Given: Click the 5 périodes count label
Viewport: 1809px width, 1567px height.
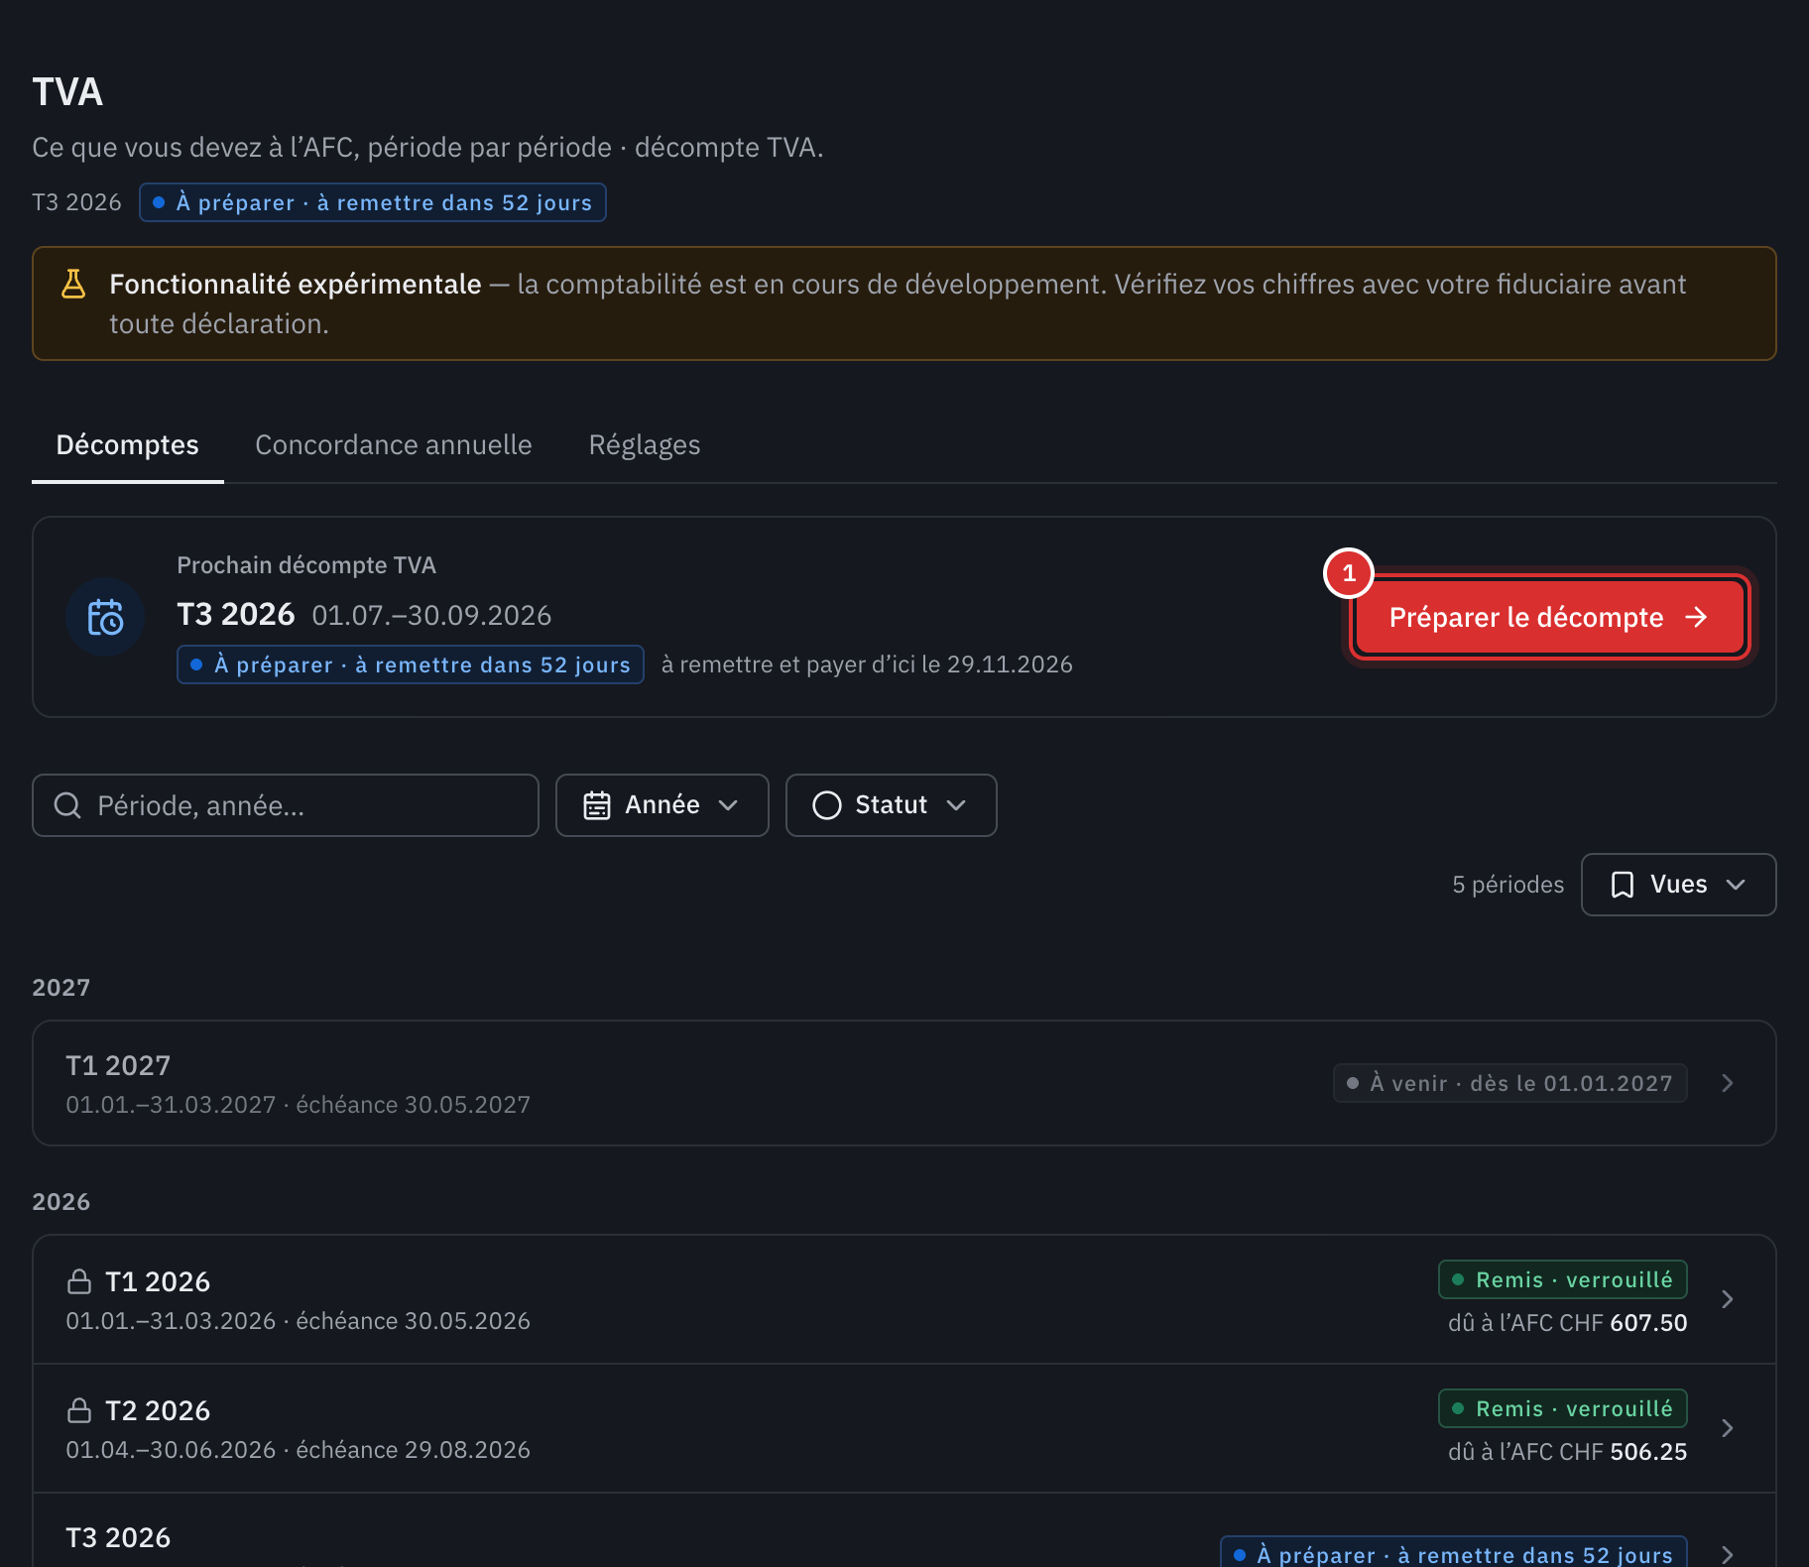Looking at the screenshot, I should pyautogui.click(x=1508, y=885).
